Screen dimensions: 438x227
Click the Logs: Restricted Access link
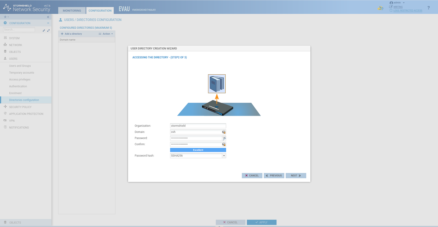(408, 11)
